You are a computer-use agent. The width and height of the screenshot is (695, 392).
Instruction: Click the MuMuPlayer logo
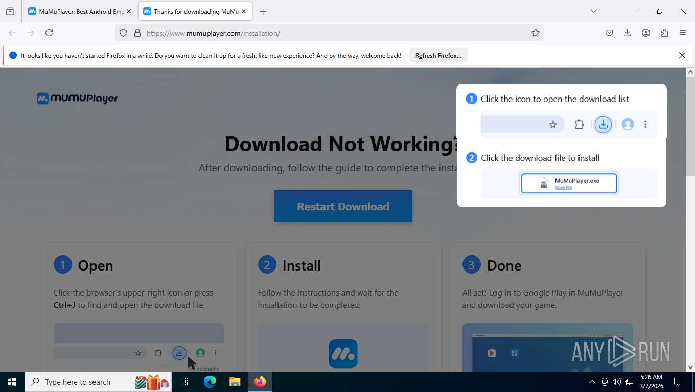point(77,98)
